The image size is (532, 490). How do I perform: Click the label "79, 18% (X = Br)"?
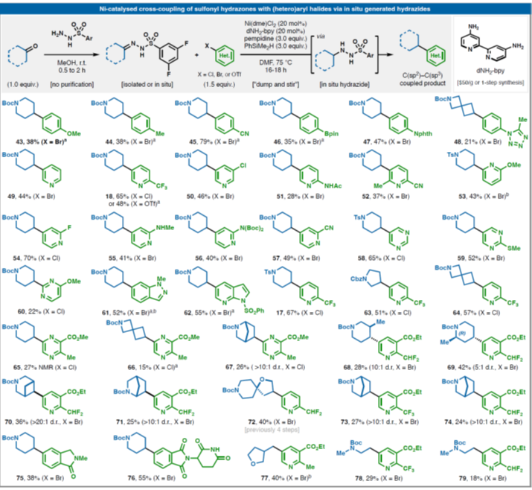point(482,478)
